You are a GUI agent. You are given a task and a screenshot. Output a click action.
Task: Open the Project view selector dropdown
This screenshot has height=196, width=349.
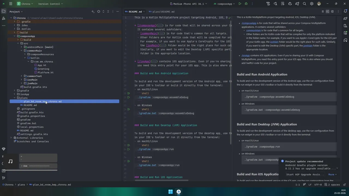point(16,12)
